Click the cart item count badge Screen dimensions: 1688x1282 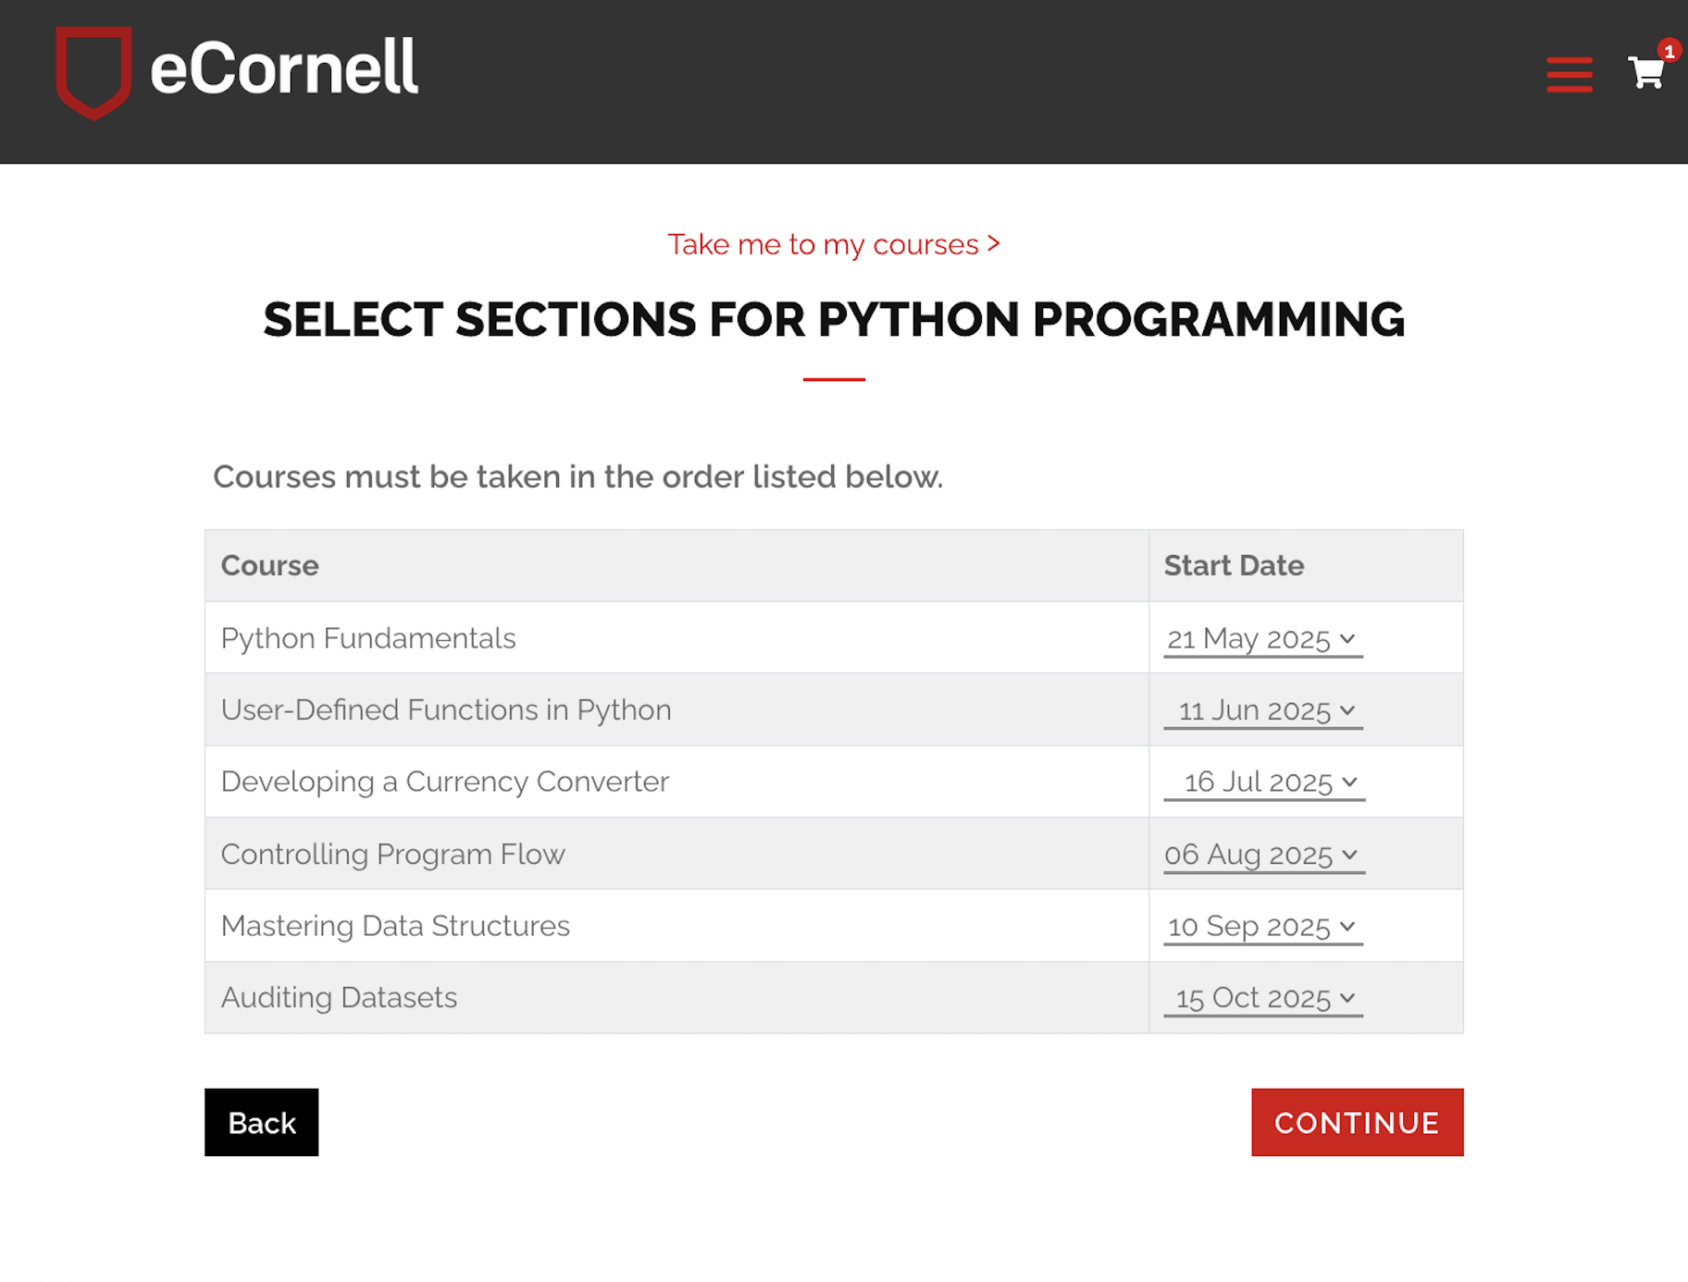click(x=1669, y=51)
